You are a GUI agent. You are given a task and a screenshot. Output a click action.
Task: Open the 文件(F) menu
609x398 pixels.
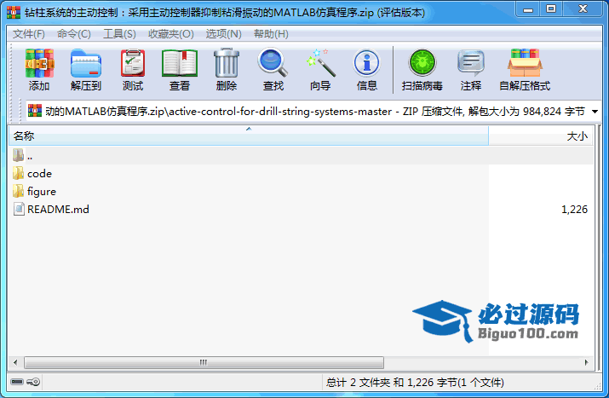click(x=29, y=34)
